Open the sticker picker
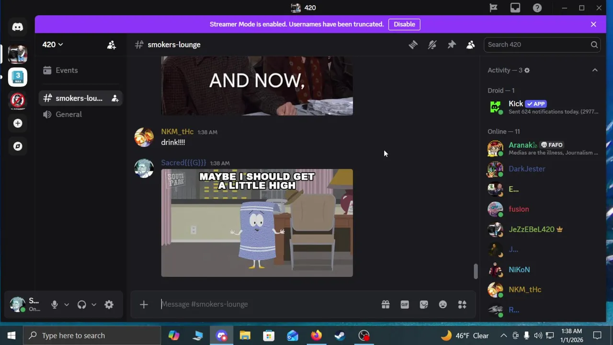The width and height of the screenshot is (613, 345). (424, 304)
